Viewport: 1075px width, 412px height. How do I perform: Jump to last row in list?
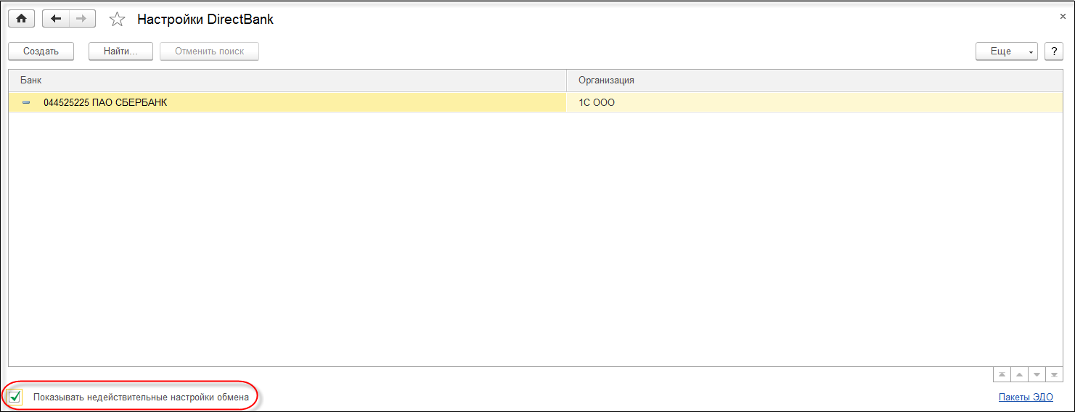[1054, 374]
